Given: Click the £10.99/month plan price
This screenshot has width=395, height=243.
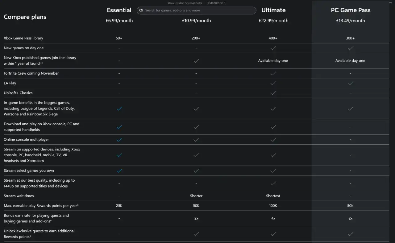Looking at the screenshot, I should pos(196,21).
